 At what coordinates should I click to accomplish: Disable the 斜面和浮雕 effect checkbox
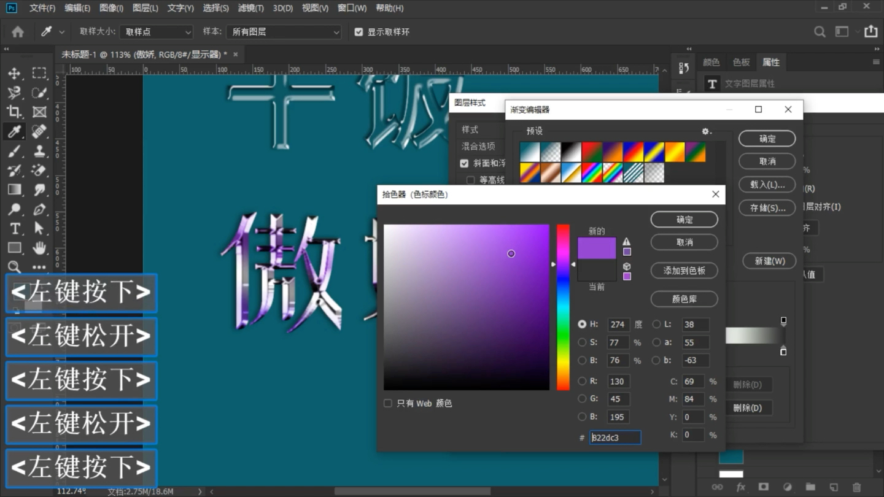465,163
